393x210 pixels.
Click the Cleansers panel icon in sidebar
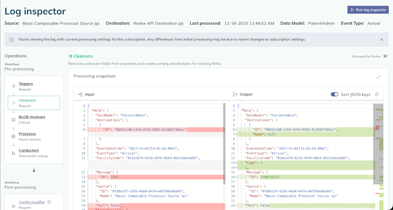click(13, 103)
